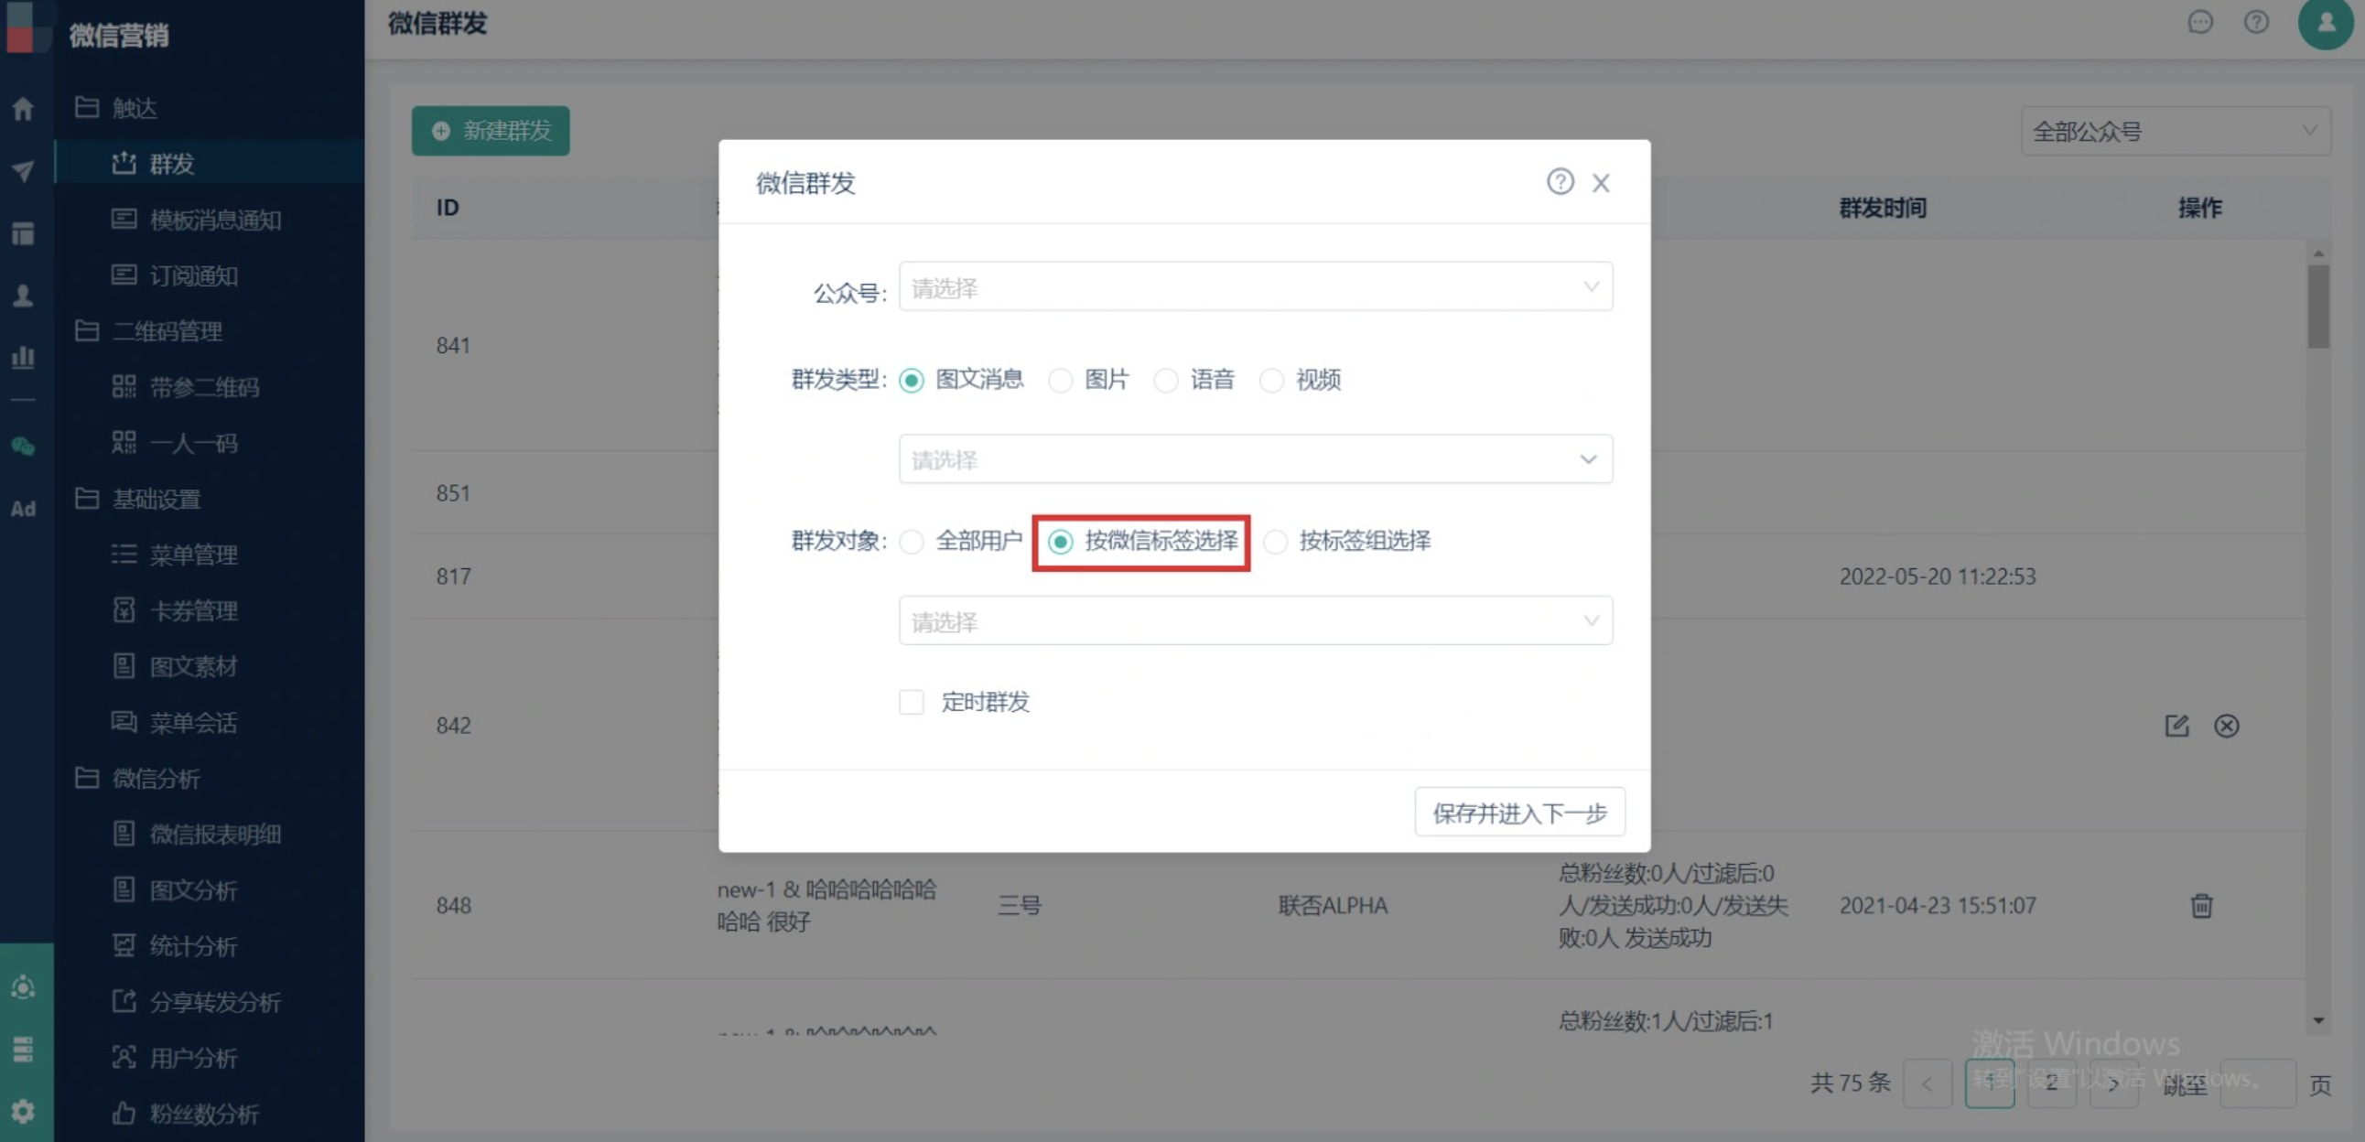Image resolution: width=2365 pixels, height=1142 pixels.
Task: Open the Ad icon in left rail
Action: (x=23, y=509)
